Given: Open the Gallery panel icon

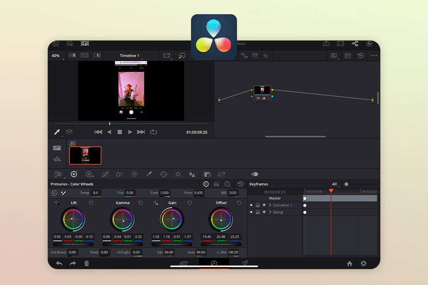Looking at the screenshot, I should point(56,43).
